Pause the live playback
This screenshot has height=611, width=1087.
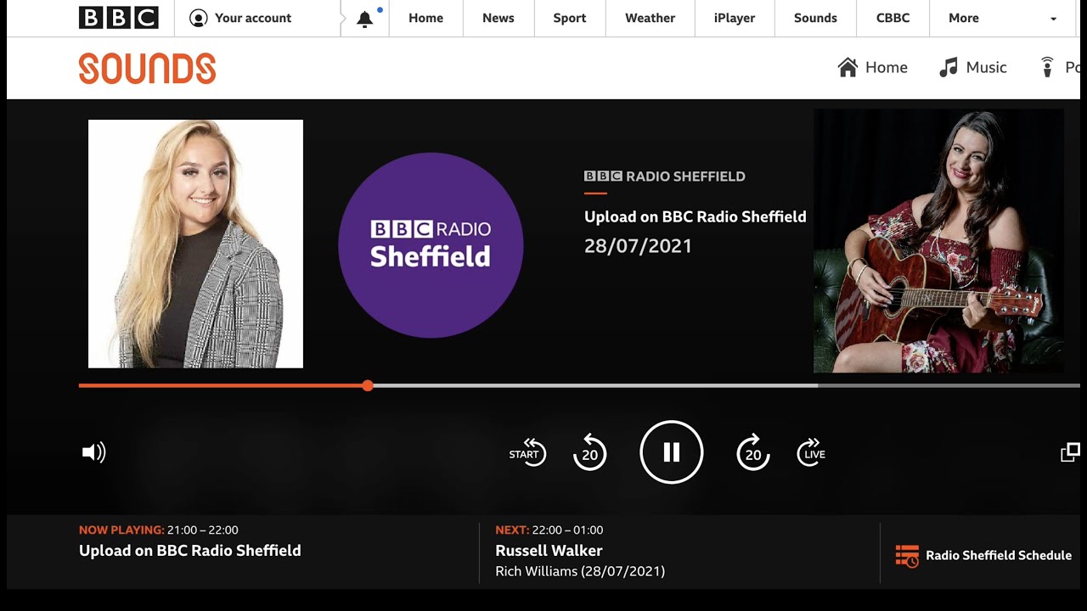[672, 452]
